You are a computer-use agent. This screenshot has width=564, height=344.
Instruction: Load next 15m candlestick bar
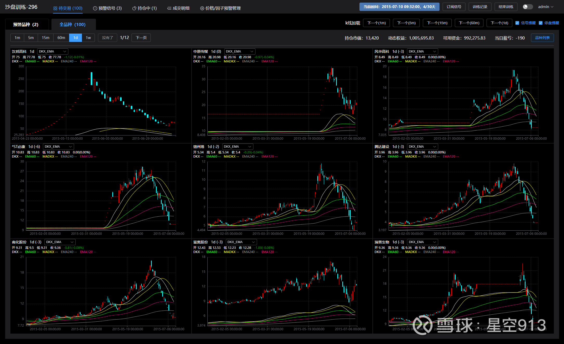click(x=437, y=23)
